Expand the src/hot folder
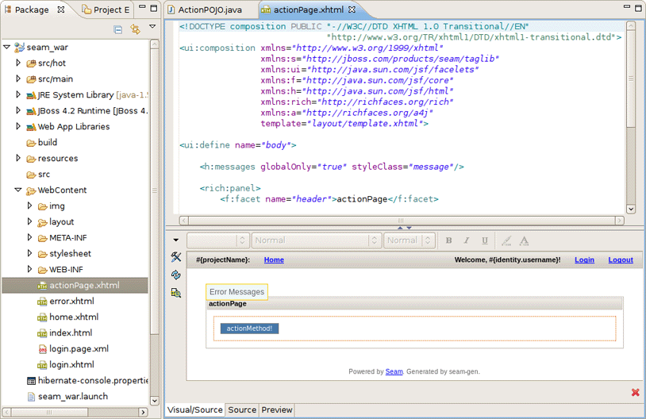646x419 pixels. (x=18, y=63)
